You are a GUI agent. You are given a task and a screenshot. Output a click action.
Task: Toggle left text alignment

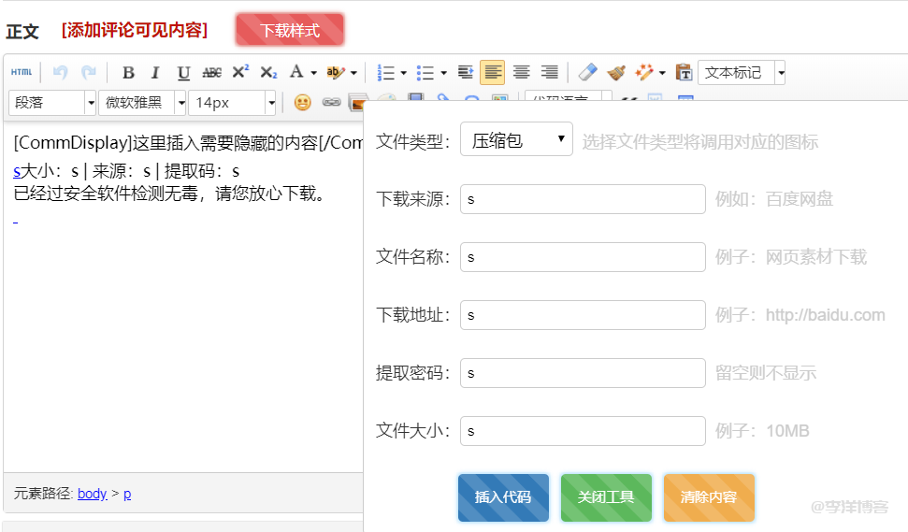click(493, 73)
